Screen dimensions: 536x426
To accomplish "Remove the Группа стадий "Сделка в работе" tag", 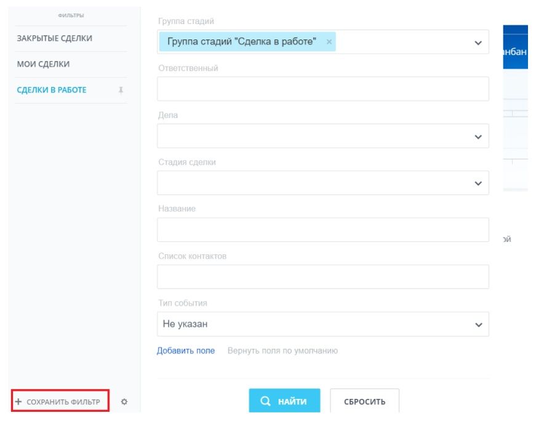I will [x=329, y=42].
